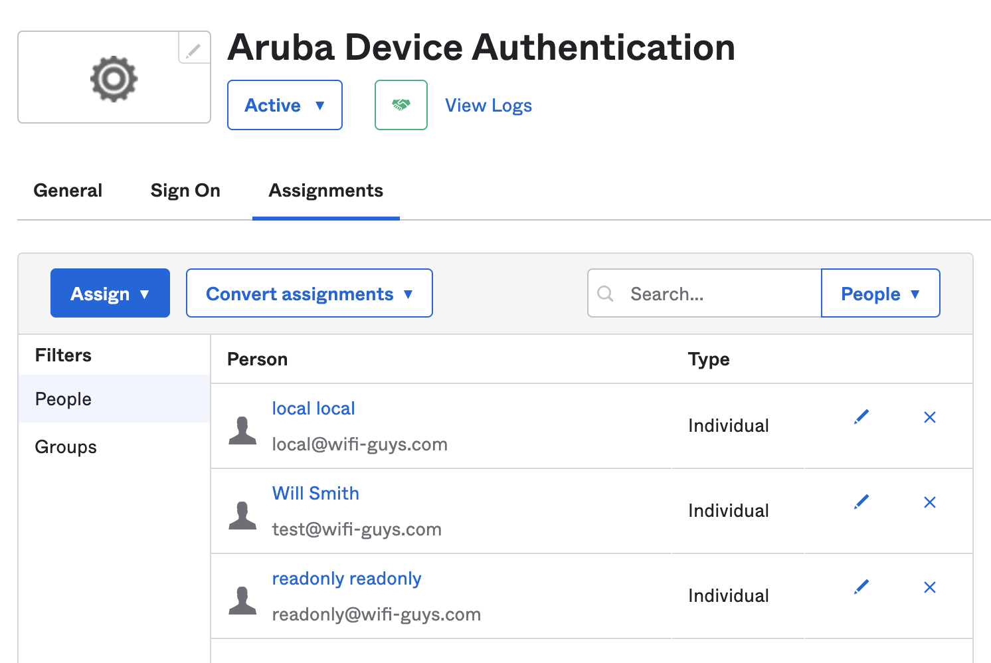
Task: Edit readonly readonly via pencil icon
Action: pos(861,587)
